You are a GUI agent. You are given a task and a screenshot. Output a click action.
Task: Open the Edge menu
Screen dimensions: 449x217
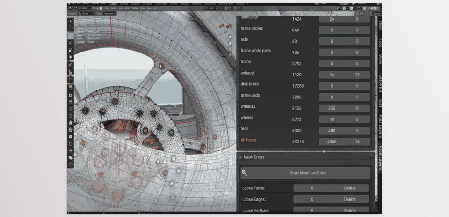142,8
